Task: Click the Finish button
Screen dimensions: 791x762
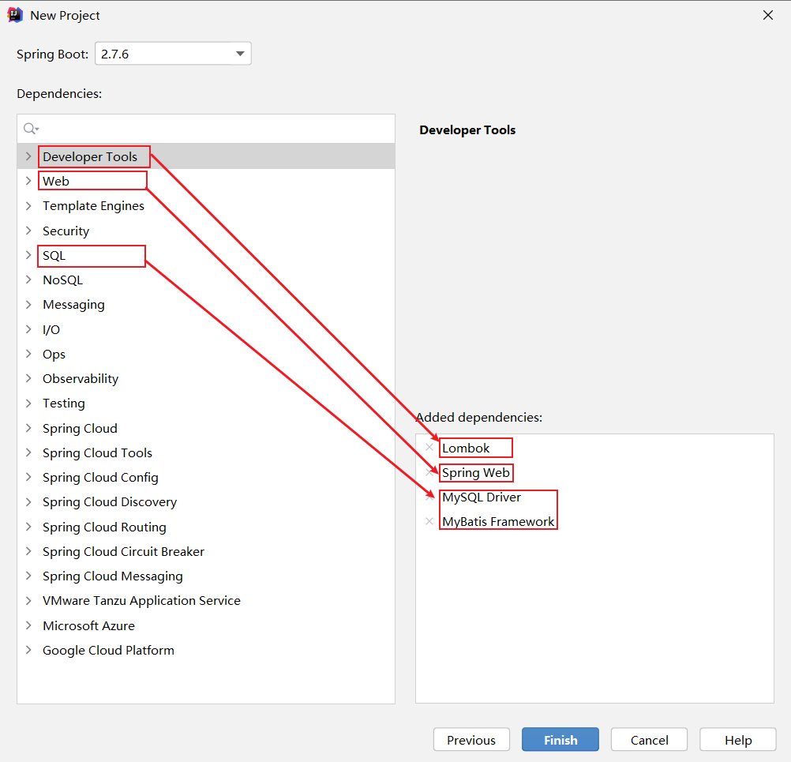Action: [x=560, y=740]
